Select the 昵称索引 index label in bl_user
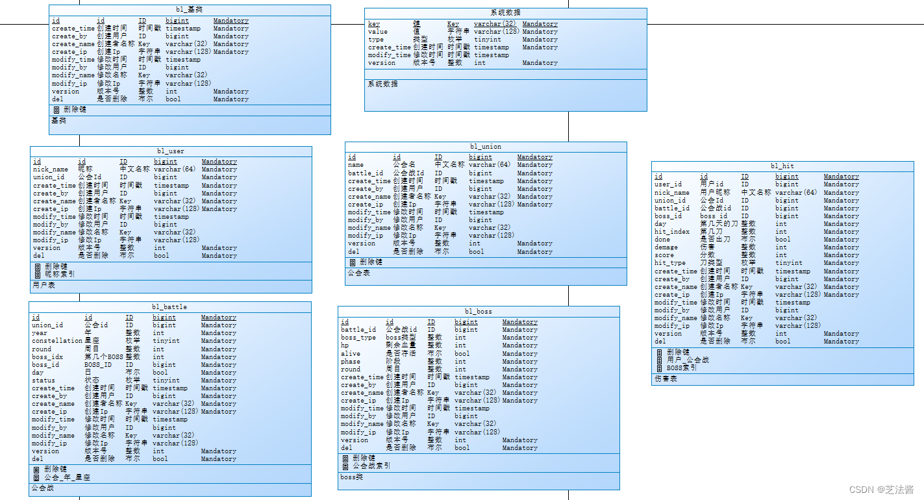 pos(60,274)
